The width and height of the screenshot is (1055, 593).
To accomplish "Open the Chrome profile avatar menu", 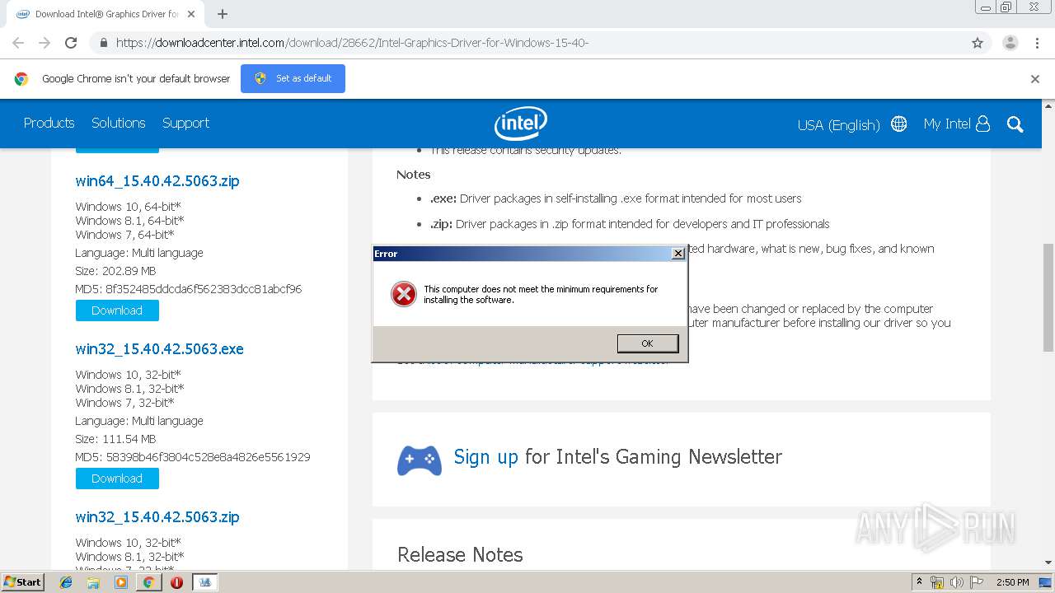I will click(1010, 43).
